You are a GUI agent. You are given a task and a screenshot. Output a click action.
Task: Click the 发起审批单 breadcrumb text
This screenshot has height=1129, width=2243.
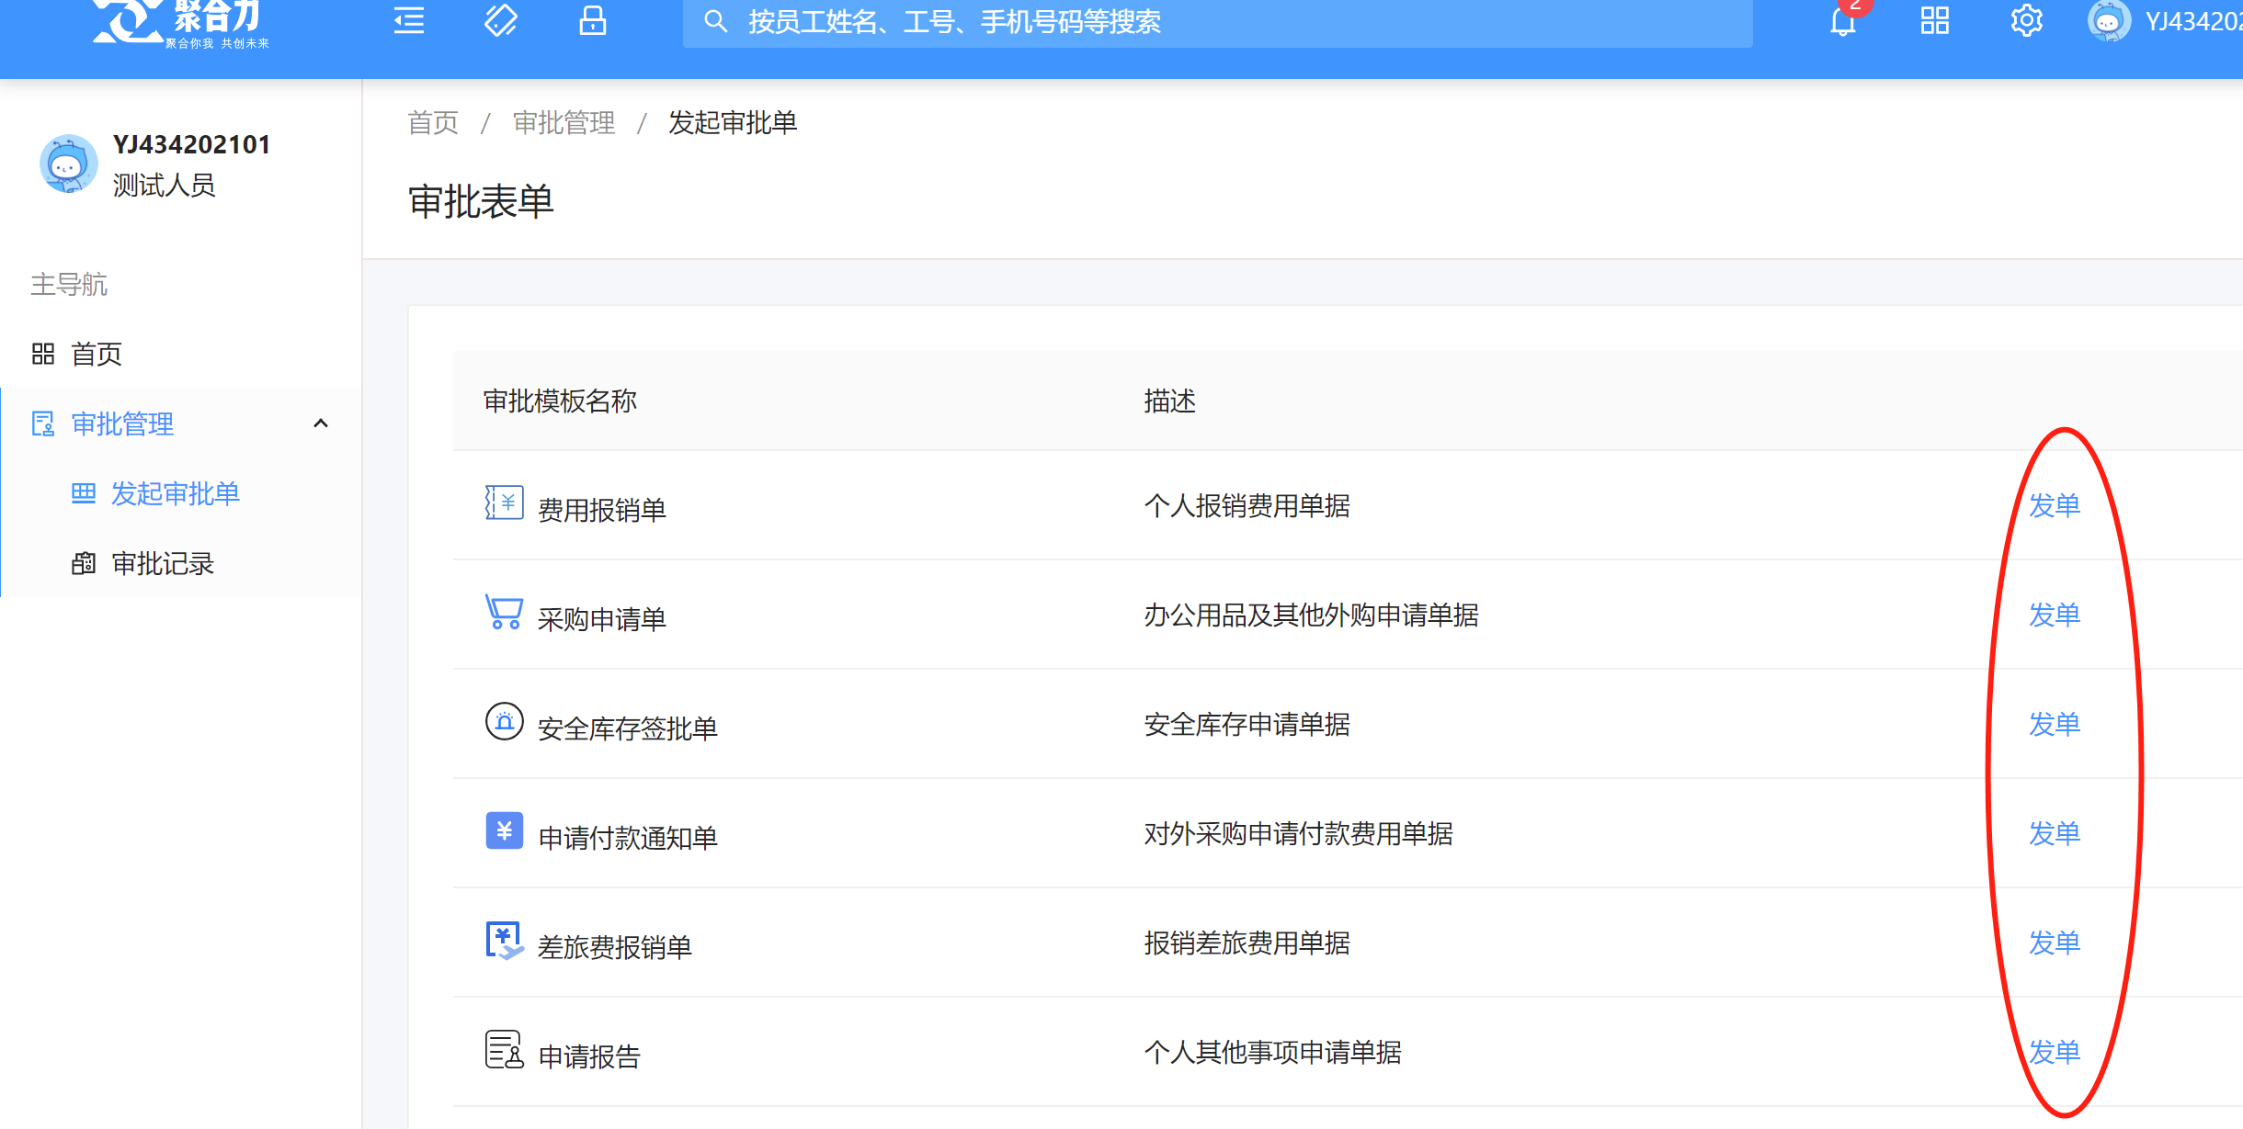point(733,122)
